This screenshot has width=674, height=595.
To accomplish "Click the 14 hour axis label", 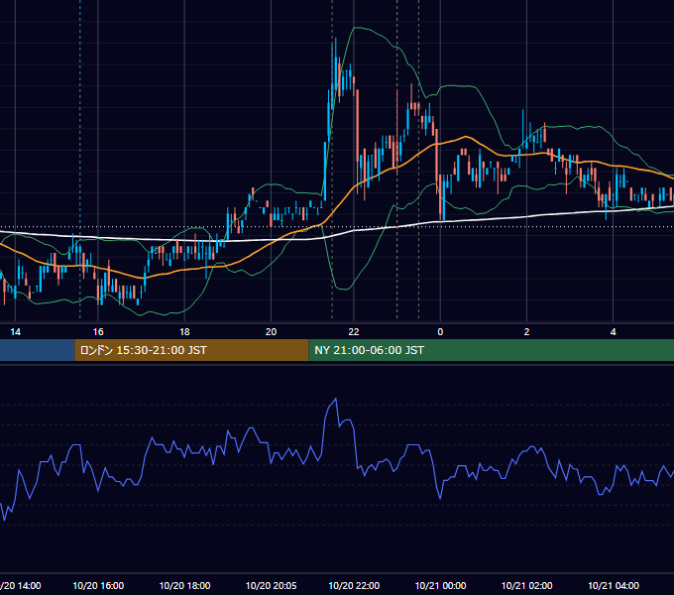I will 16,332.
